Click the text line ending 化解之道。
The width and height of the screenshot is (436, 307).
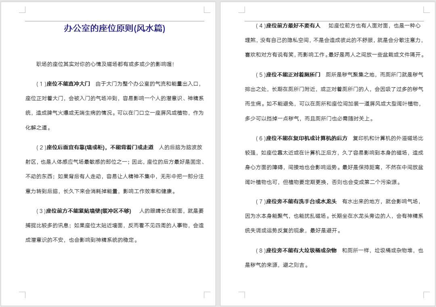pyautogui.click(x=38, y=128)
